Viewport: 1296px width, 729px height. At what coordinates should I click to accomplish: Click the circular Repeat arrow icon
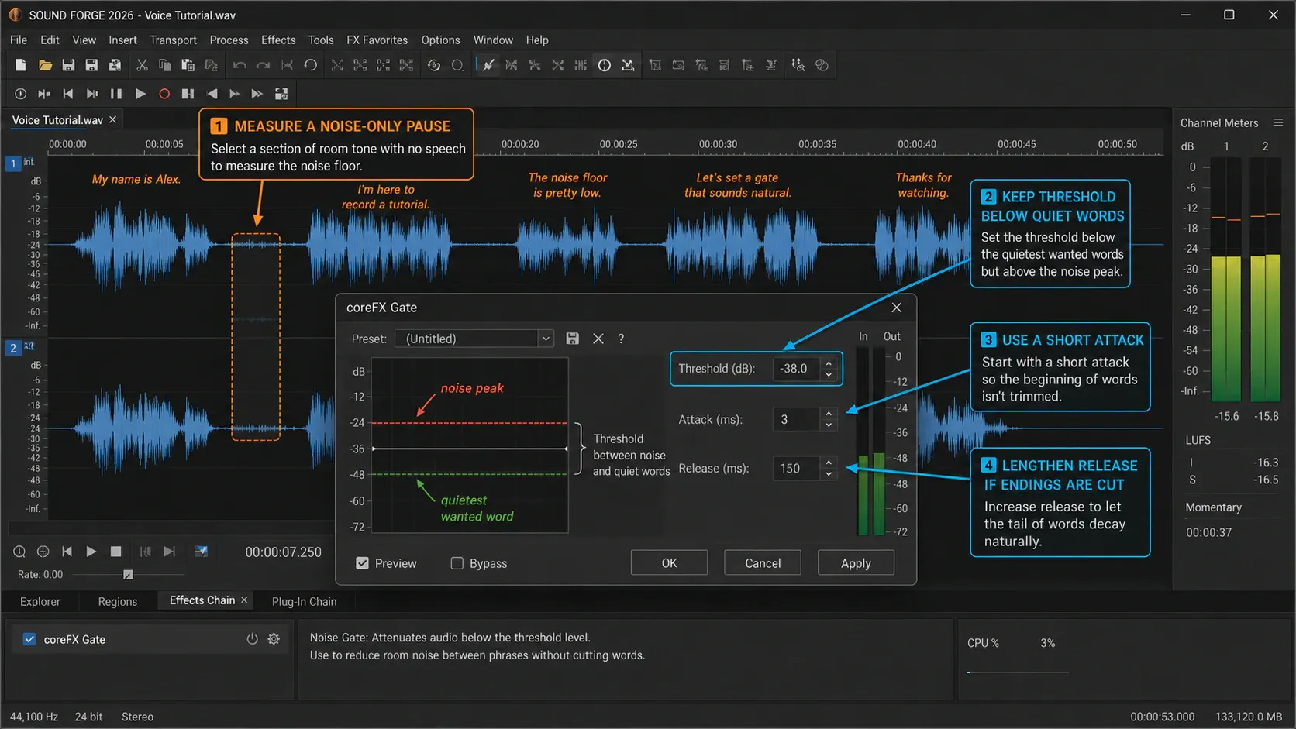311,66
